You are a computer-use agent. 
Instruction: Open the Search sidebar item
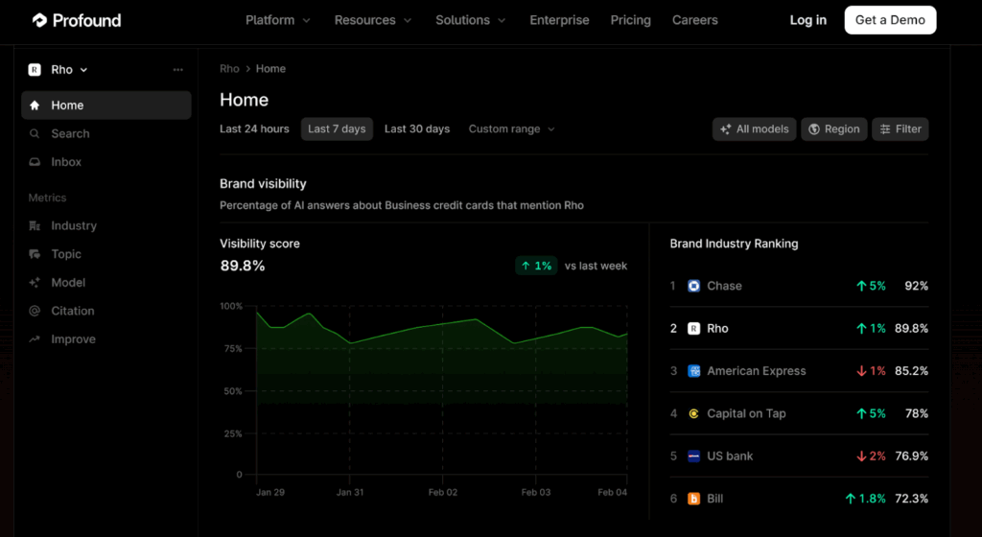point(70,134)
